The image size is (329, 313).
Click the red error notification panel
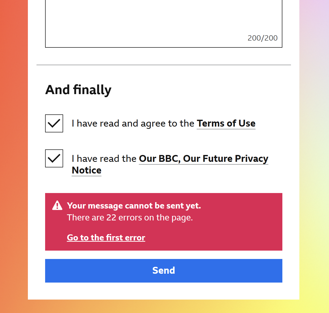(163, 222)
